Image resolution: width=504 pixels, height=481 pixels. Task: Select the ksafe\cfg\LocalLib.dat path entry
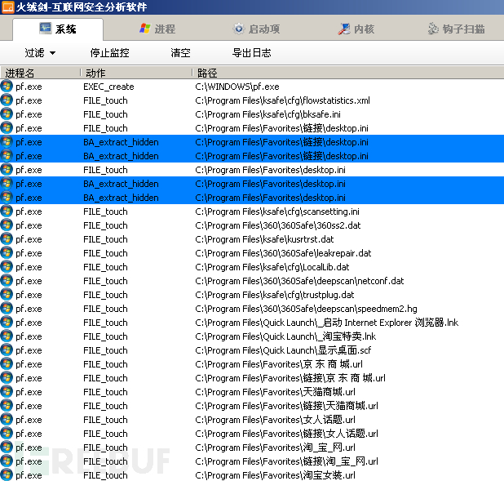(272, 267)
